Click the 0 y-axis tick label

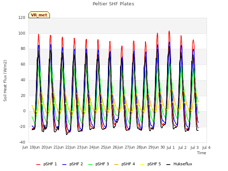[24, 111]
